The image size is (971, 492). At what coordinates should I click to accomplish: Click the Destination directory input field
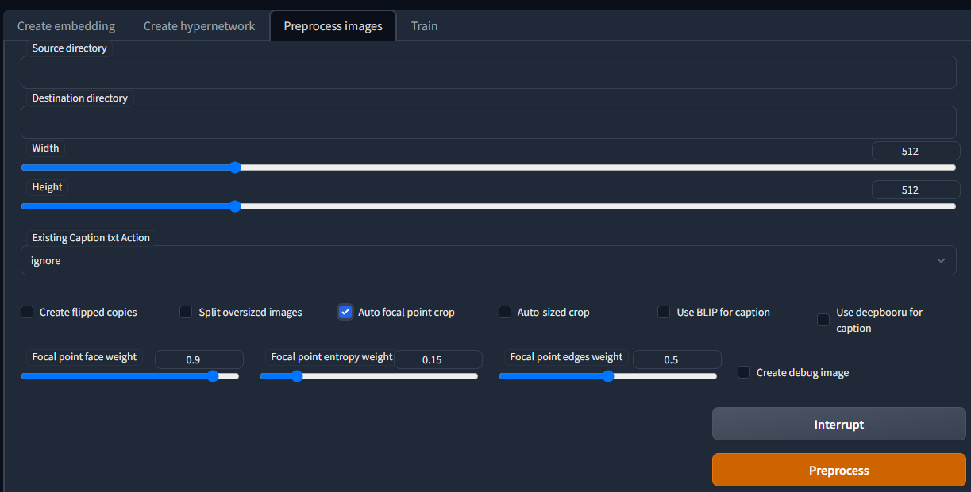pyautogui.click(x=488, y=122)
